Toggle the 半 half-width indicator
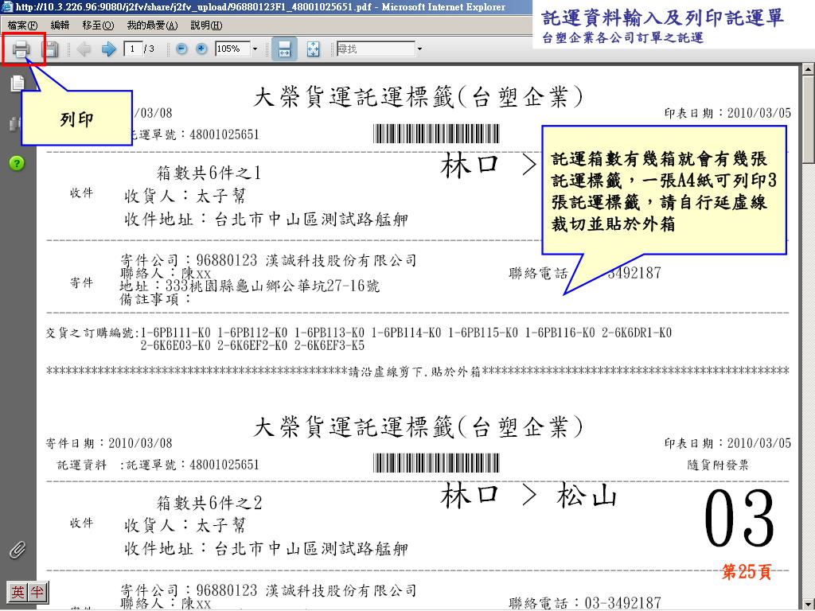 [x=37, y=592]
